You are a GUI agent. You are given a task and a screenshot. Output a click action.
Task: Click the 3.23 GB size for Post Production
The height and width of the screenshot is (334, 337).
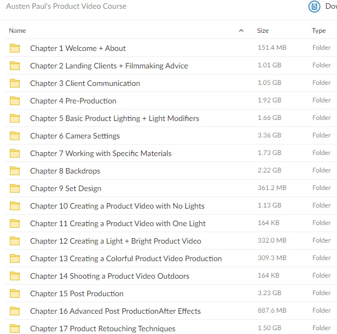[x=269, y=293]
